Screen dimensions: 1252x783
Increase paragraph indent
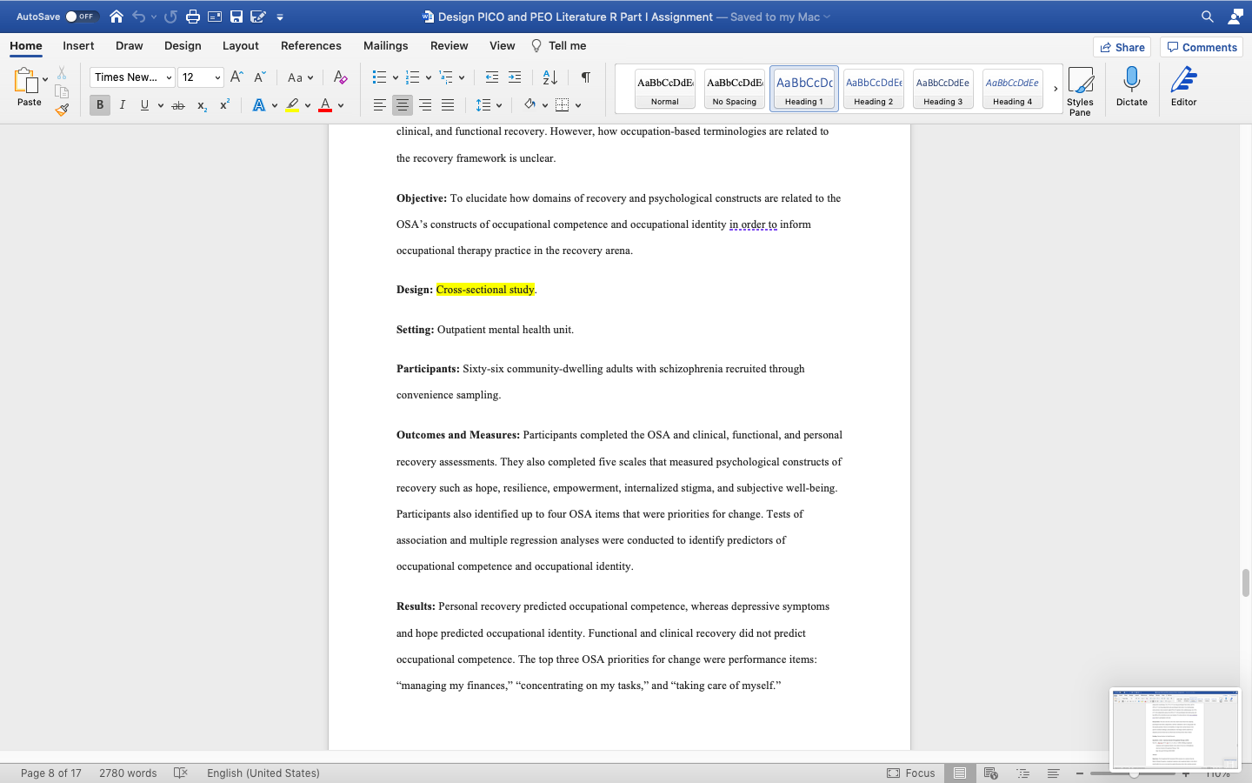tap(515, 77)
